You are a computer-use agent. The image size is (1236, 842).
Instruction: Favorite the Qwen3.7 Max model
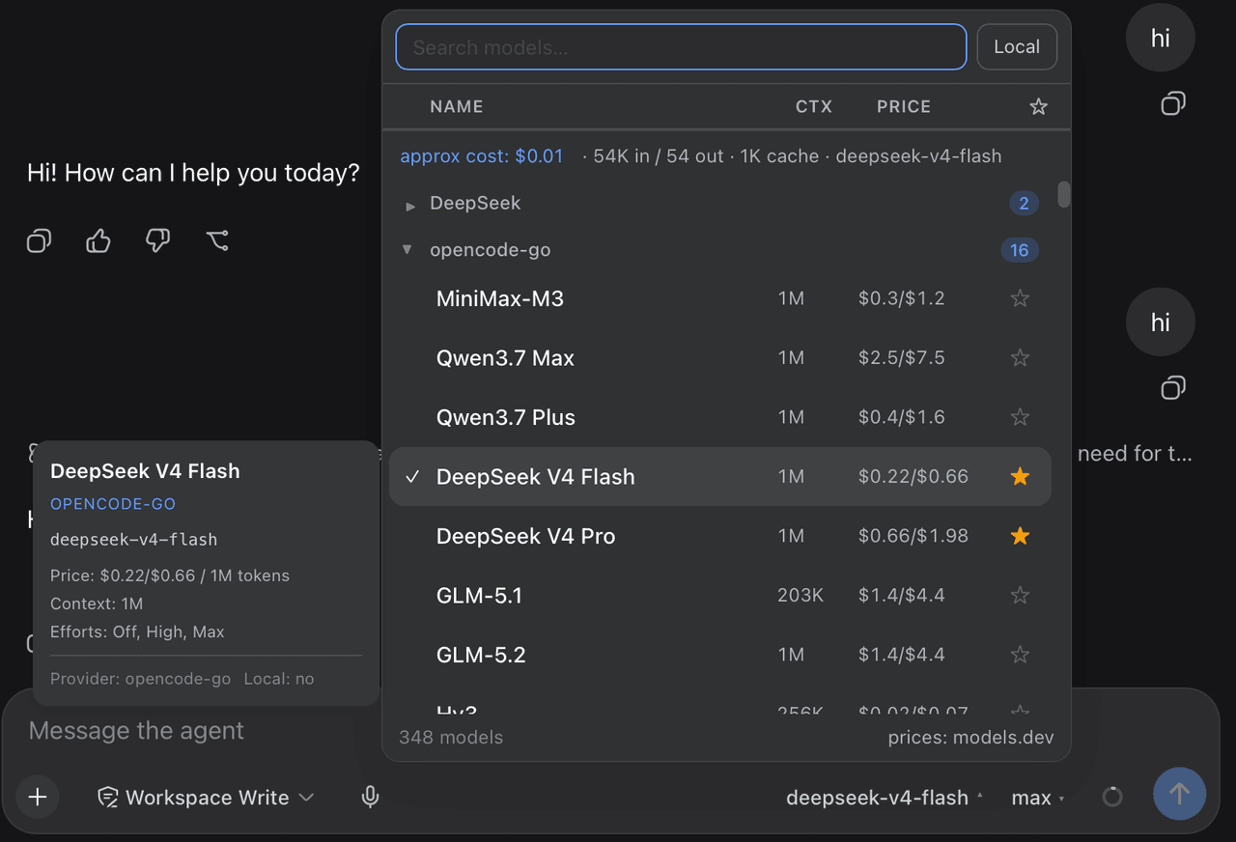pos(1020,358)
